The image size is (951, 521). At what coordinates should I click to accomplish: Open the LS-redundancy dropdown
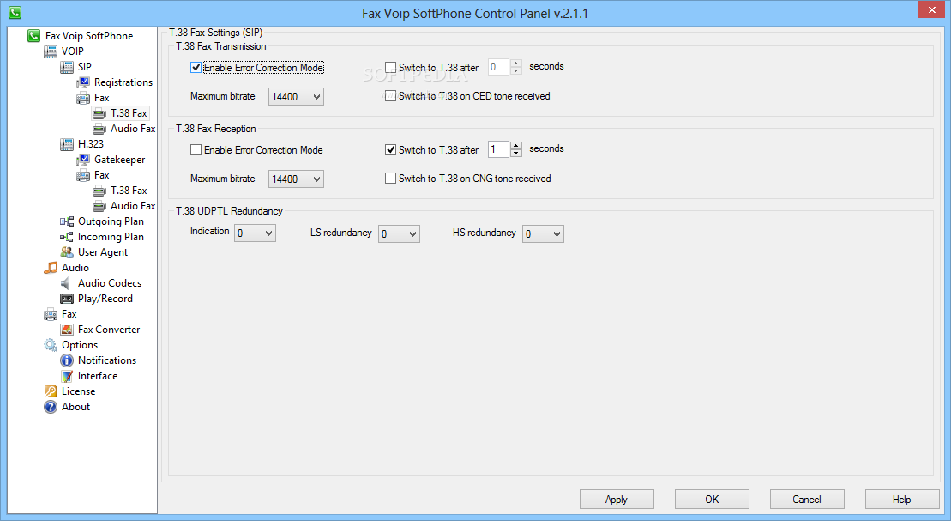click(399, 233)
